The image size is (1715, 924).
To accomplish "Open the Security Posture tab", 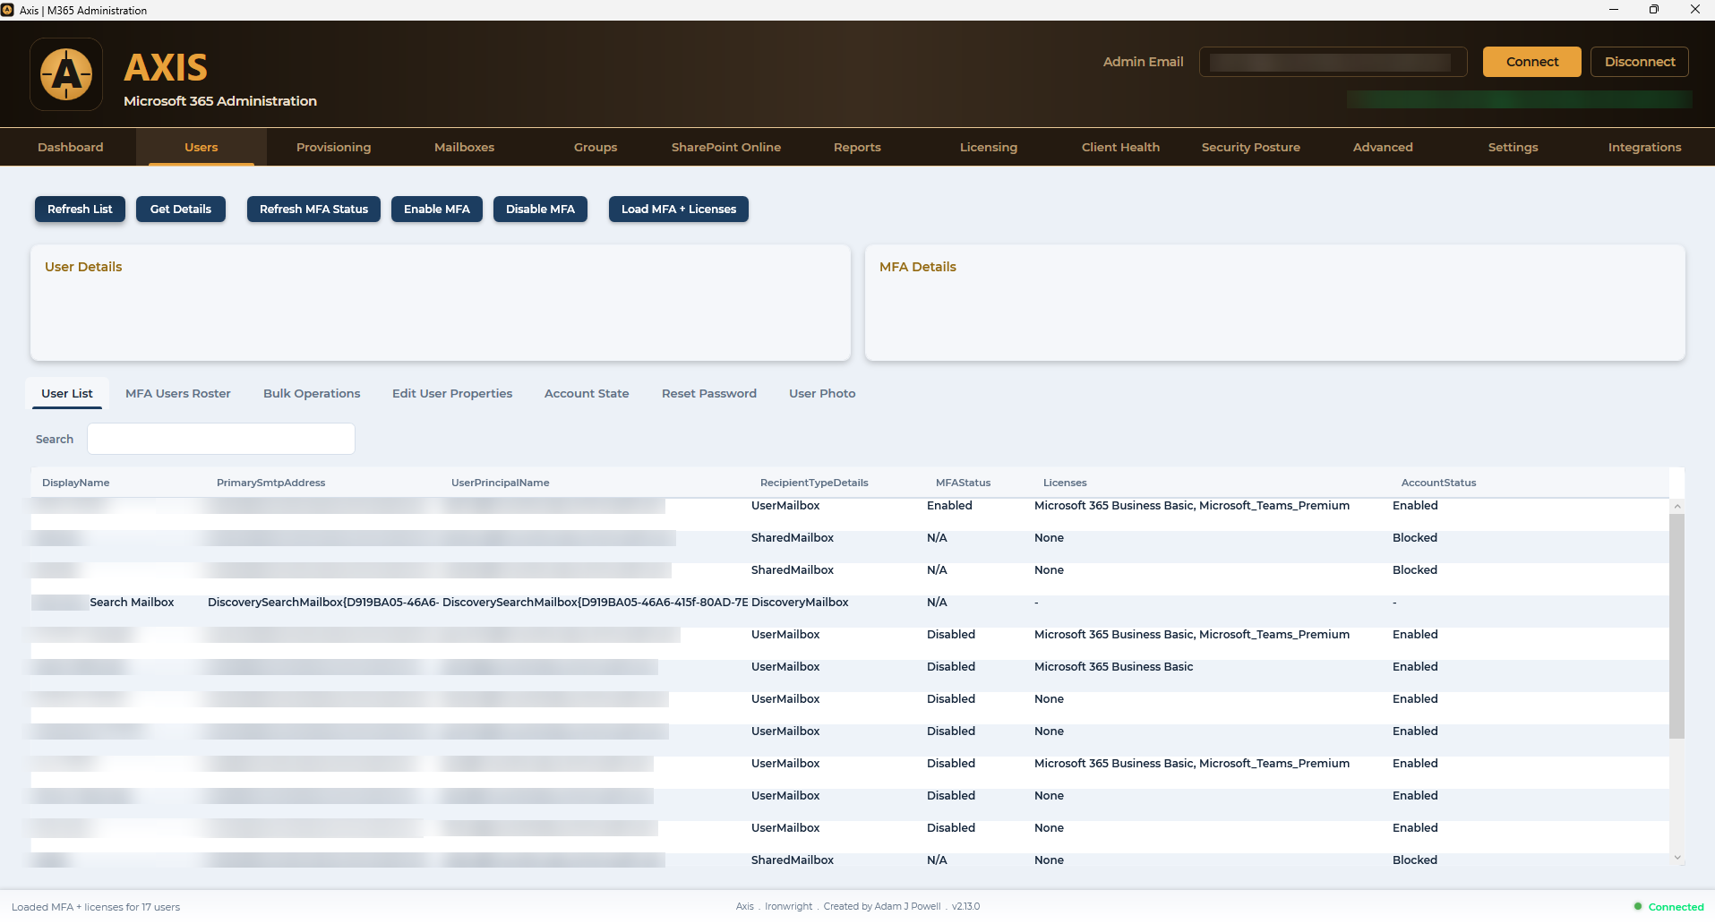I will point(1251,147).
